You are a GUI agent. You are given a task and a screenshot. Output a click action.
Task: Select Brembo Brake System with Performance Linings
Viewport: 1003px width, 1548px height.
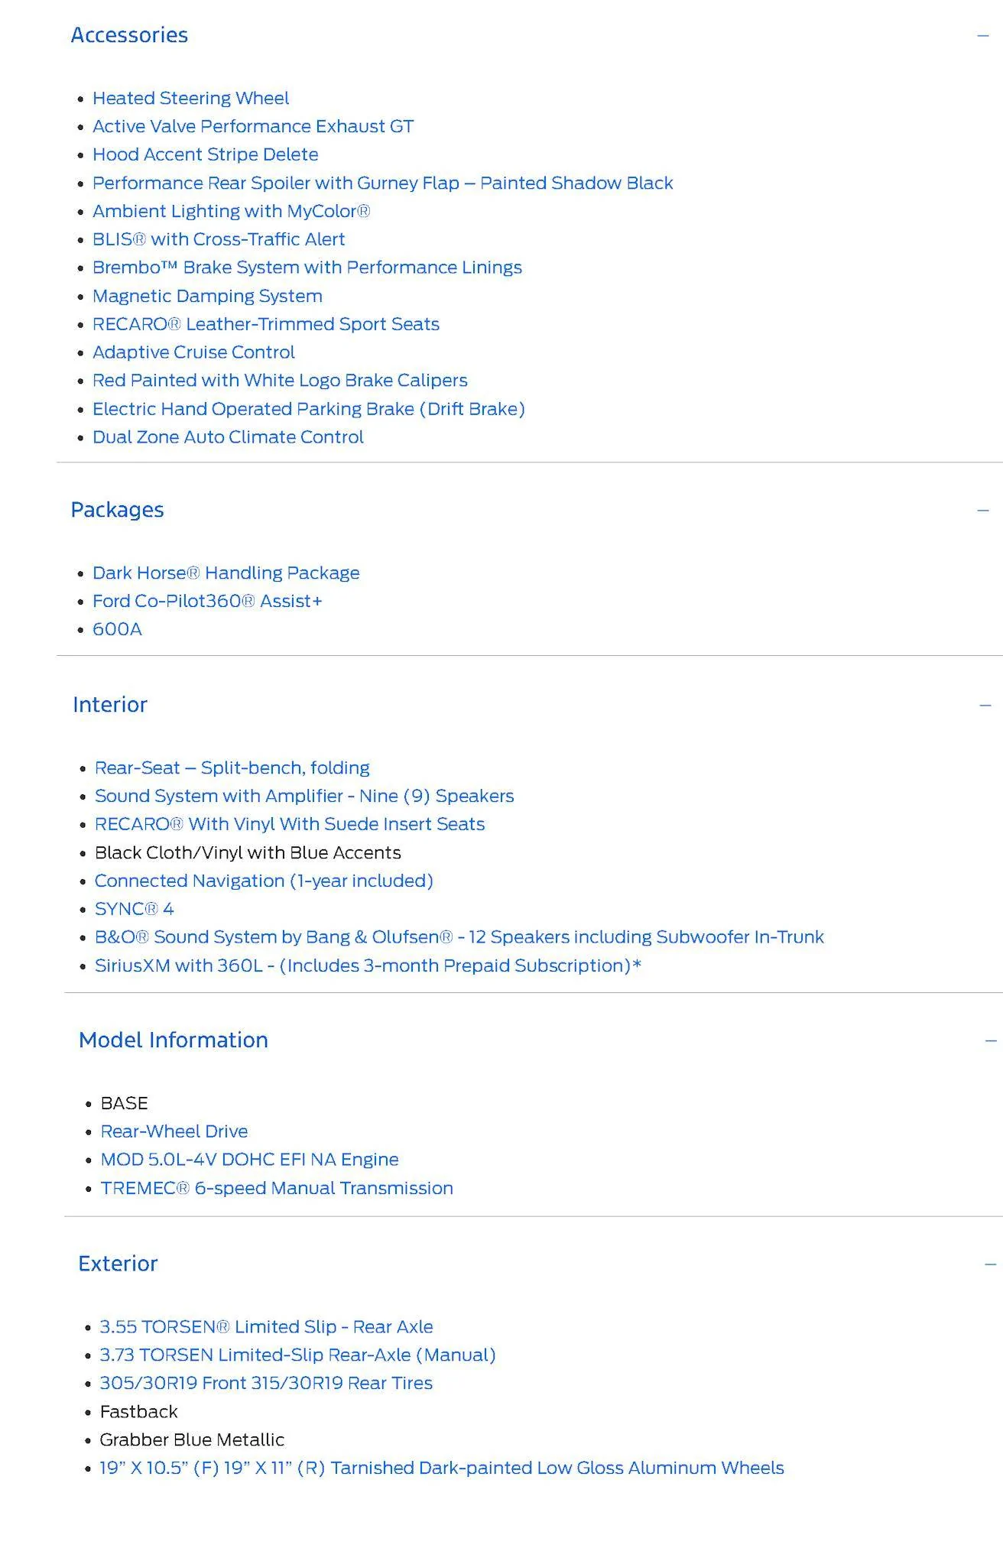(x=307, y=268)
